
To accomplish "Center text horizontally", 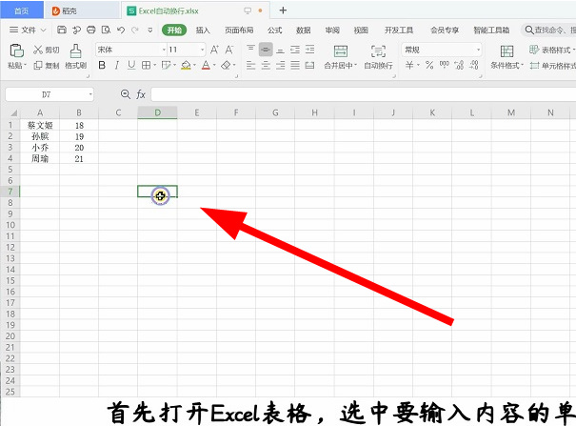I will tap(266, 66).
